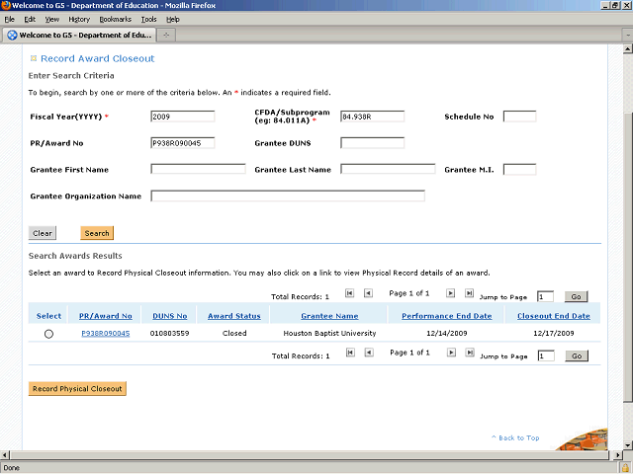This screenshot has width=633, height=474.
Task: Go to last page in top pagination
Action: pos(469,293)
